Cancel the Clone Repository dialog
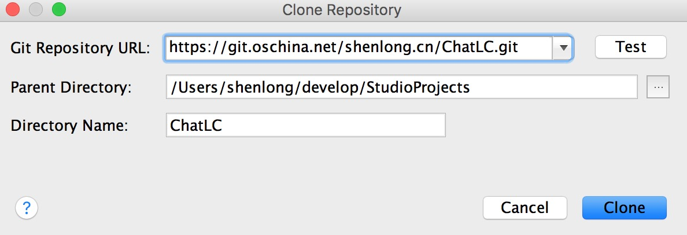This screenshot has height=235, width=687. [525, 208]
